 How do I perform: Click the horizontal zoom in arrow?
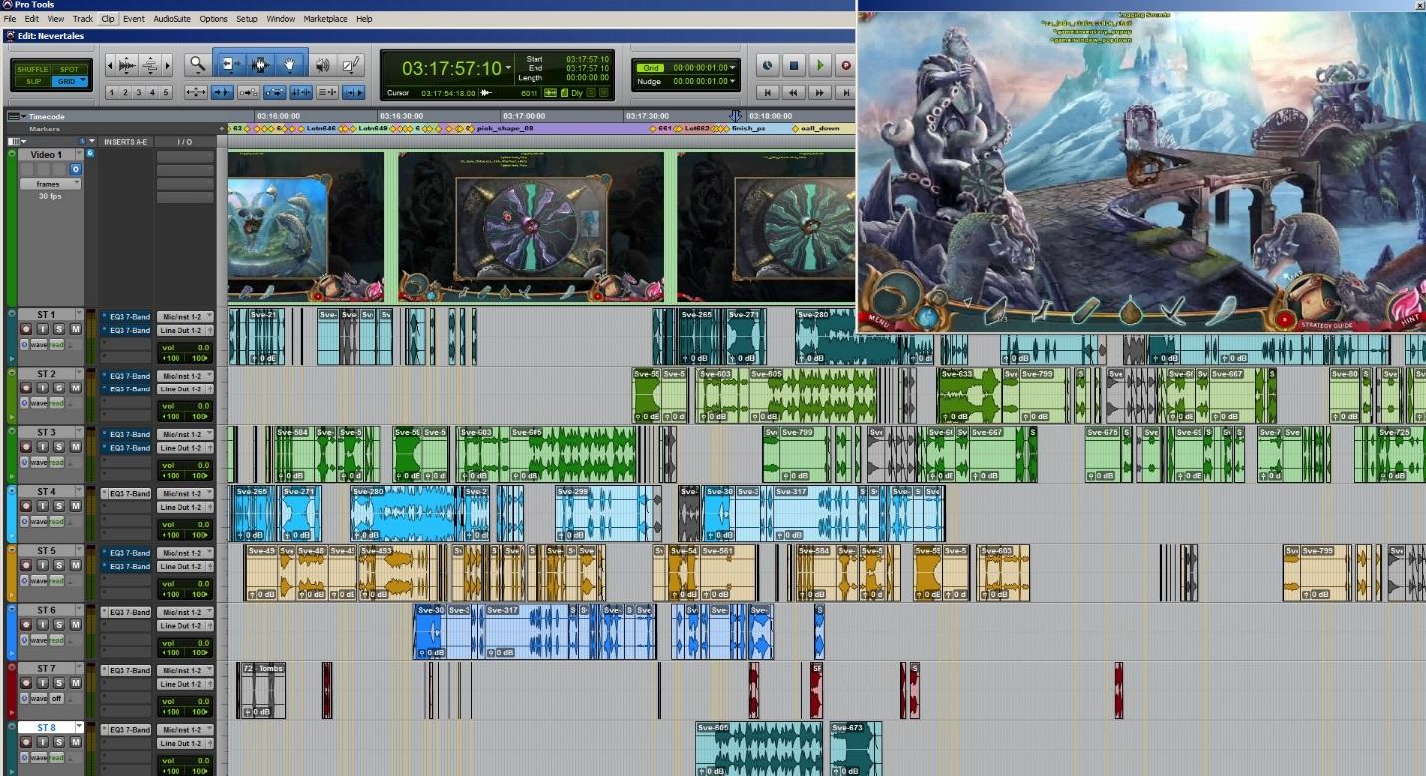[168, 65]
